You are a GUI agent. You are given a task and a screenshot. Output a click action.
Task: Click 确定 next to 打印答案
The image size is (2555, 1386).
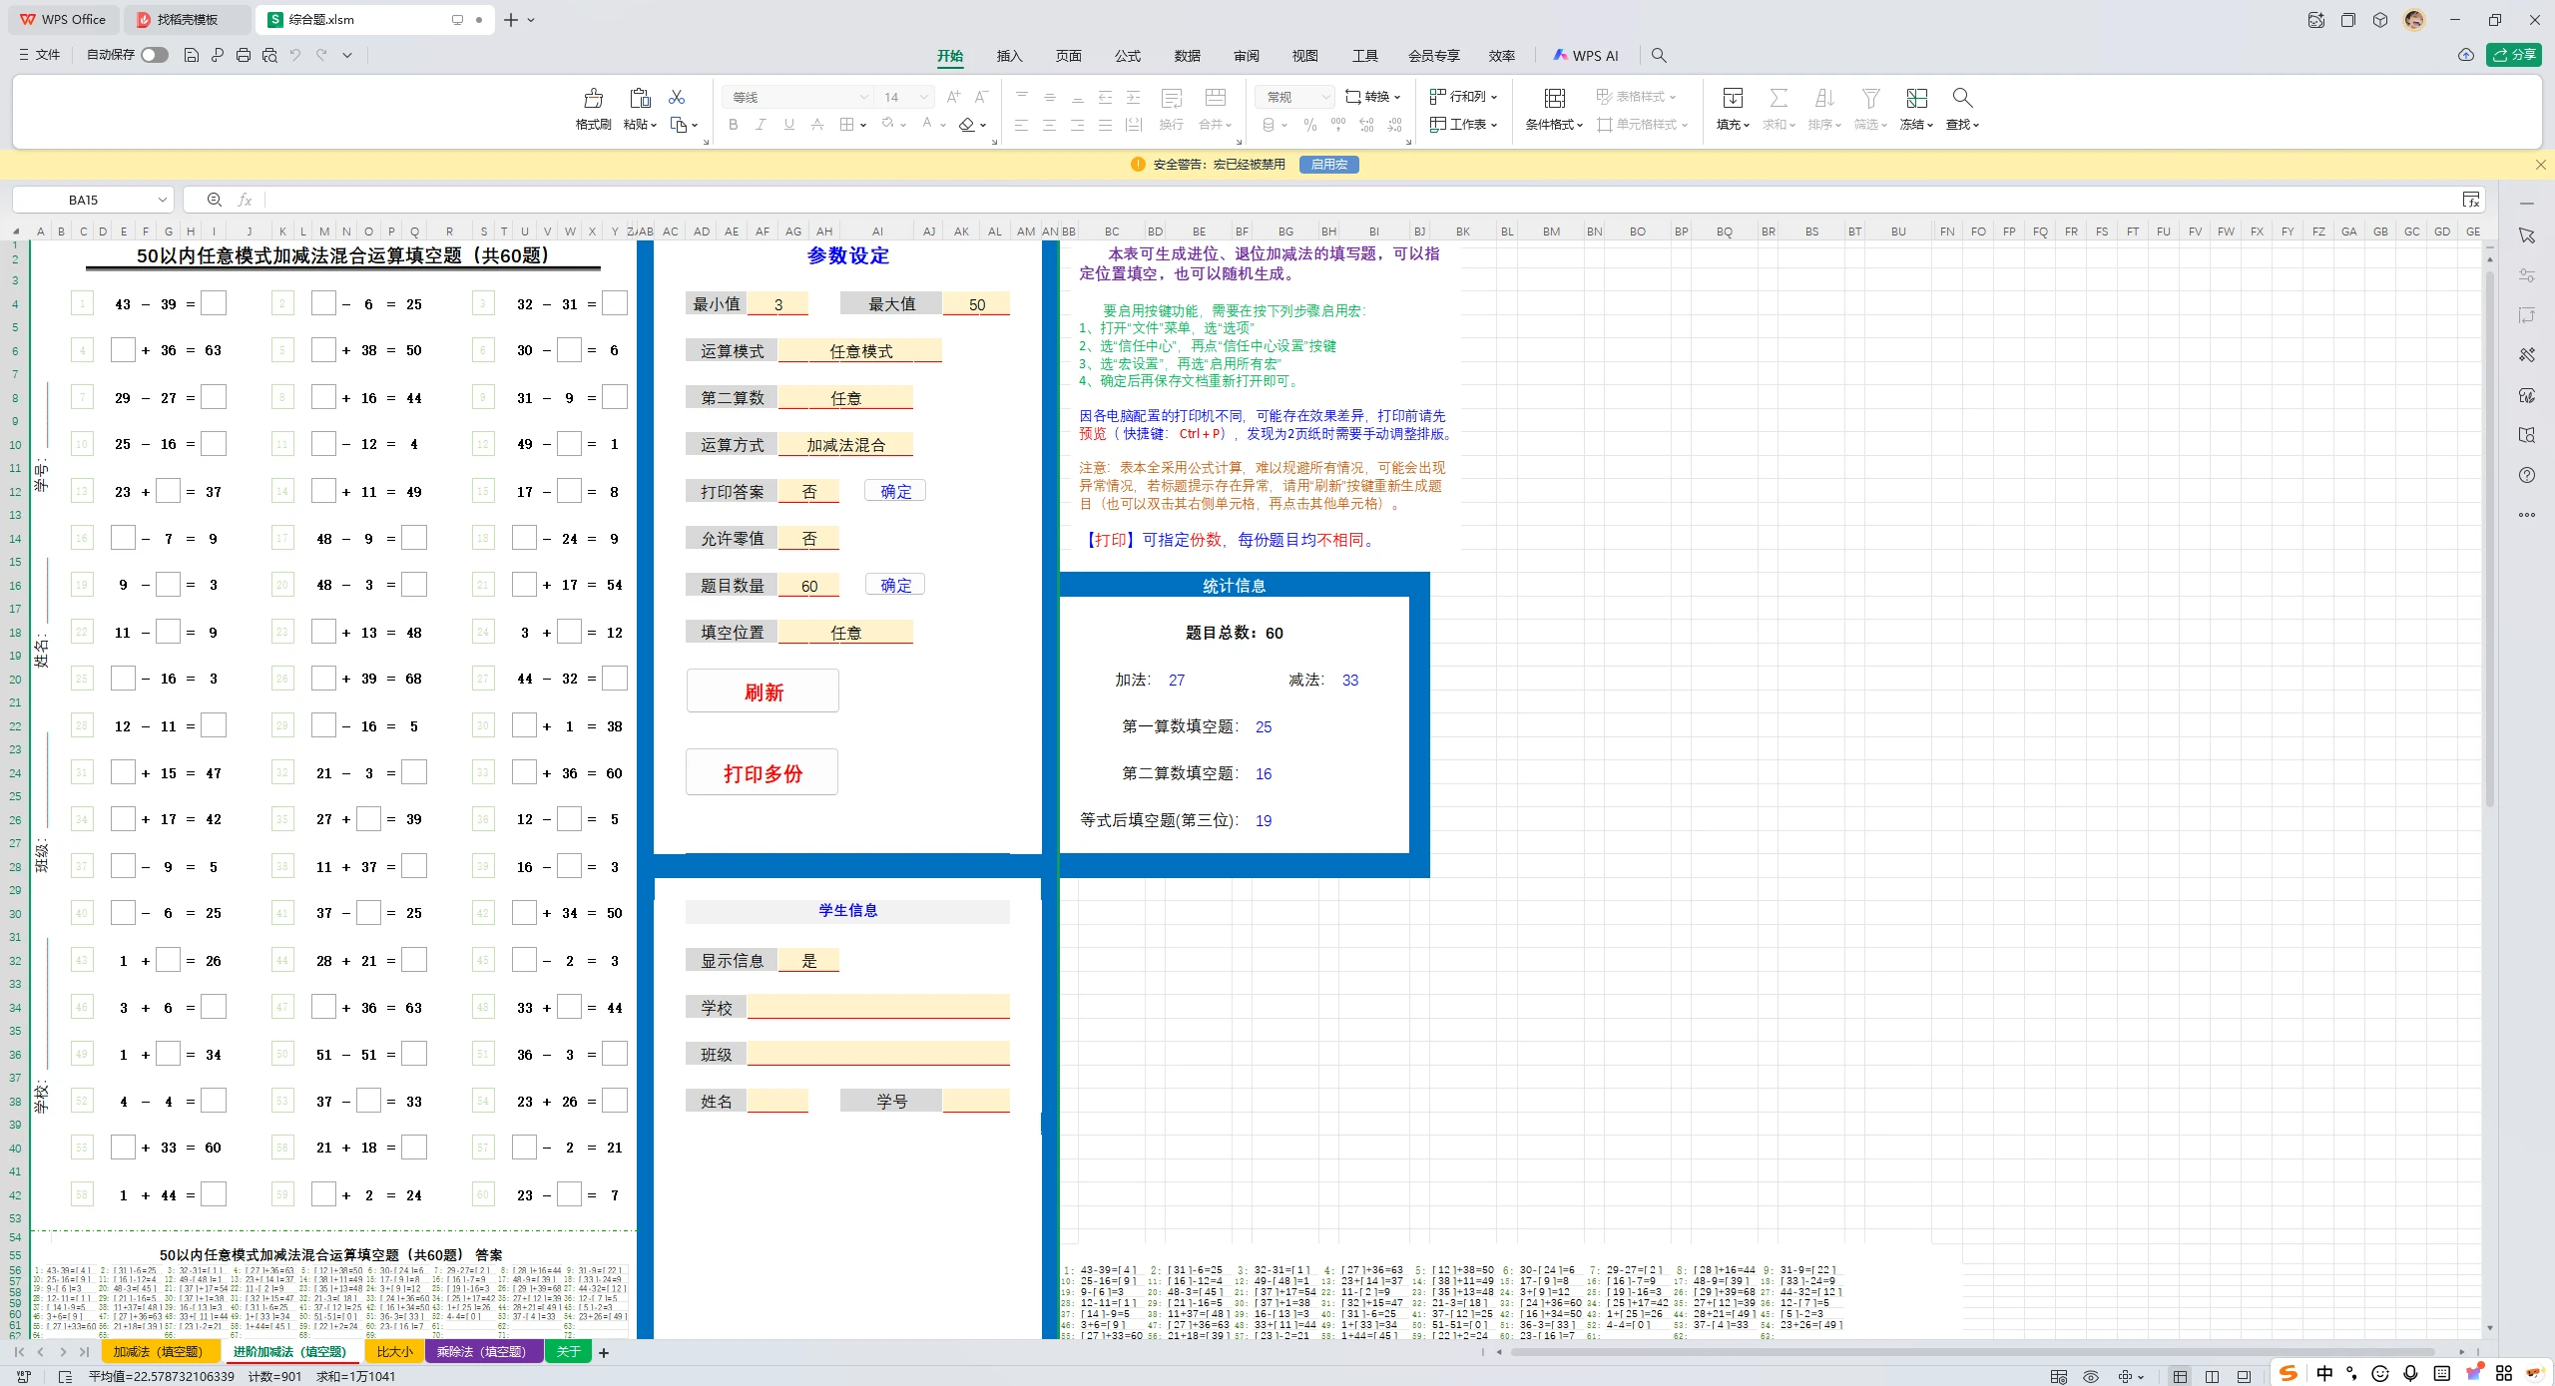[x=895, y=491]
